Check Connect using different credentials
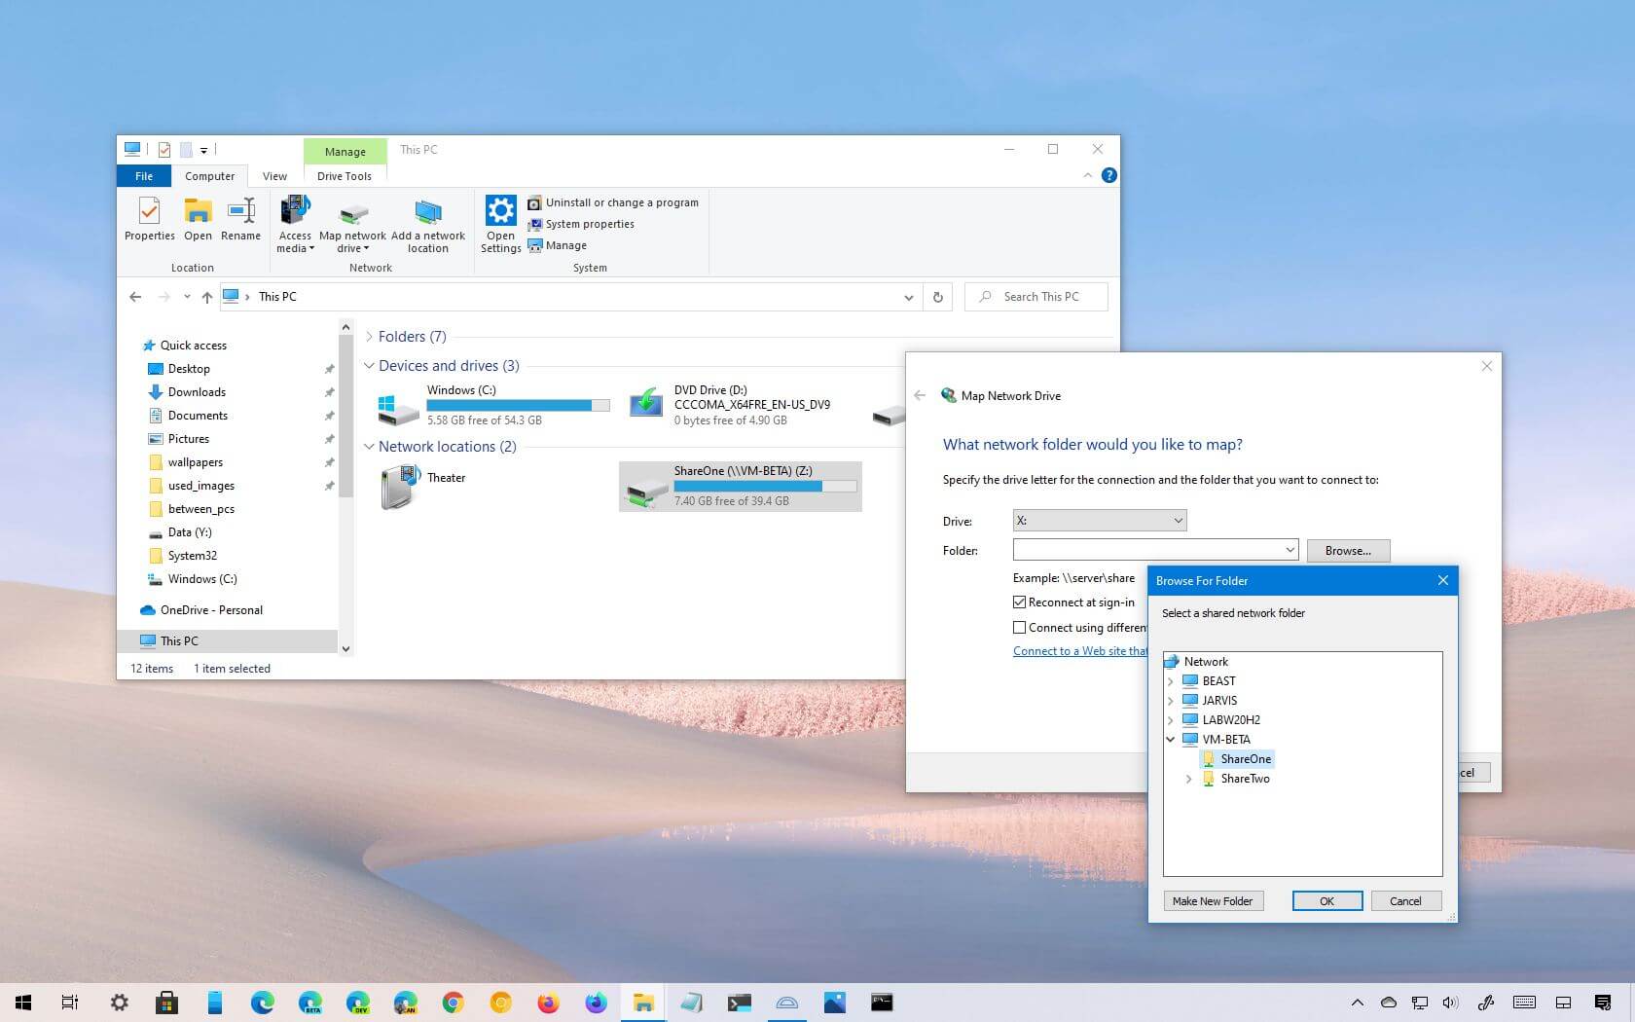This screenshot has height=1022, width=1635. (1019, 627)
